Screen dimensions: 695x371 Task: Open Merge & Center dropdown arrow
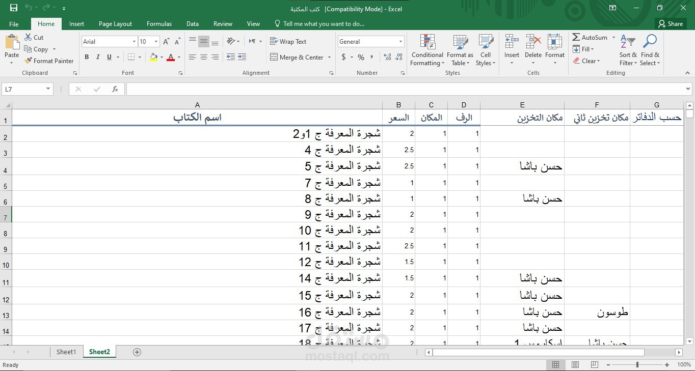(329, 57)
